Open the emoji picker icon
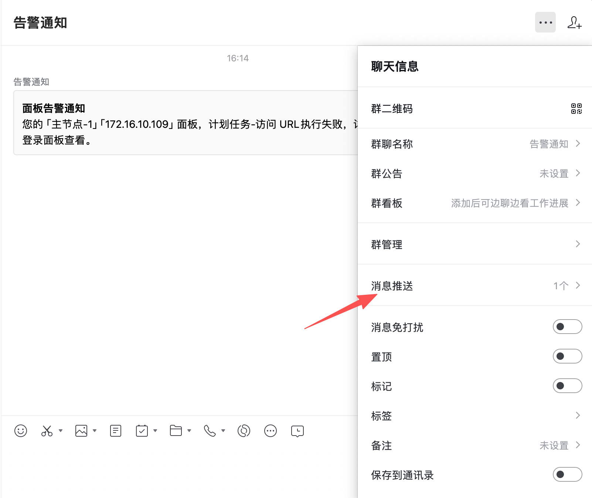The width and height of the screenshot is (592, 498). tap(21, 431)
